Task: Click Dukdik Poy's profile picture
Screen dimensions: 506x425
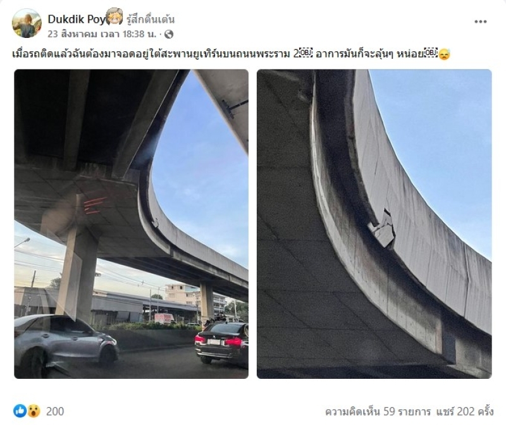Action: point(27,23)
